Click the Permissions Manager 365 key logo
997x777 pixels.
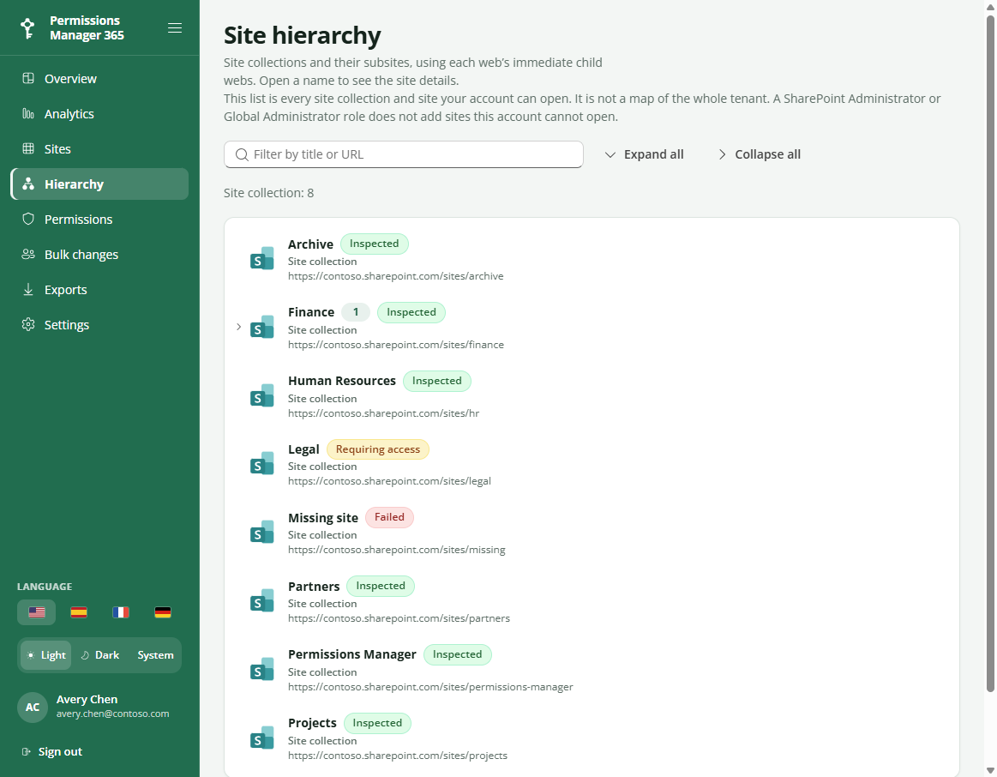pyautogui.click(x=27, y=28)
